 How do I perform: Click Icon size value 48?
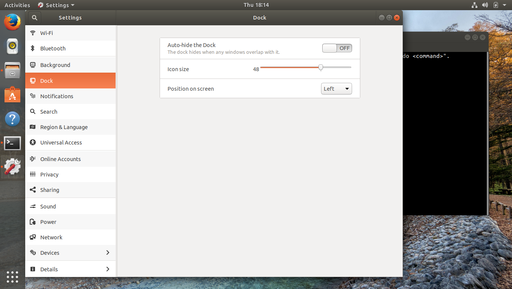pyautogui.click(x=256, y=69)
